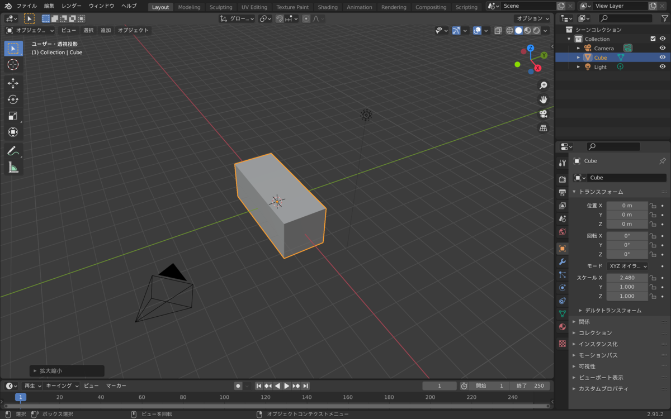Expand the Camera item in the outliner
The width and height of the screenshot is (671, 419).
(x=579, y=49)
